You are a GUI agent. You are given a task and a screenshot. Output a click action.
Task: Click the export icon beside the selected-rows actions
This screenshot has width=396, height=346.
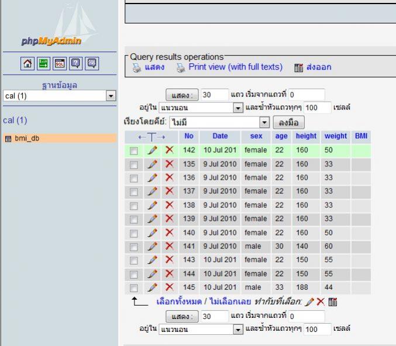(x=332, y=302)
